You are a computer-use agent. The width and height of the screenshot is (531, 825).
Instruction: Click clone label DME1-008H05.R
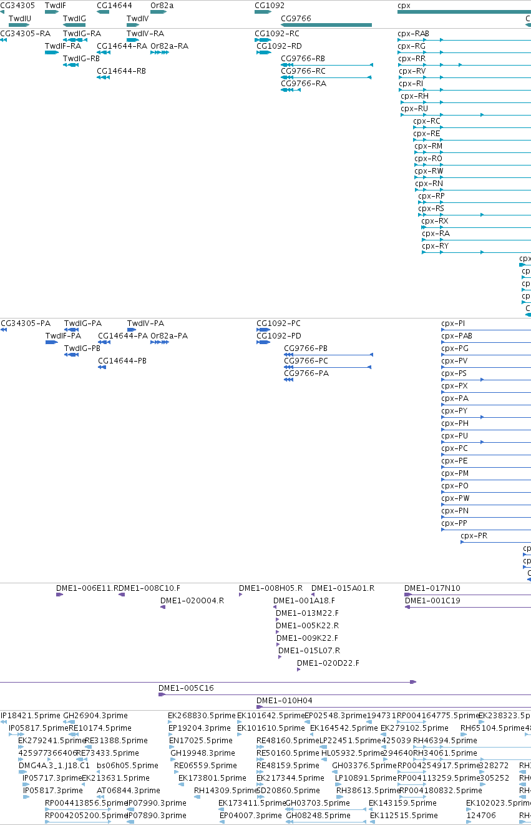pos(271,588)
